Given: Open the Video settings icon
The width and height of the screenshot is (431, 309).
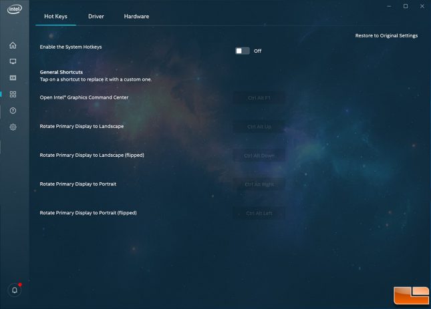Looking at the screenshot, I should [x=13, y=78].
